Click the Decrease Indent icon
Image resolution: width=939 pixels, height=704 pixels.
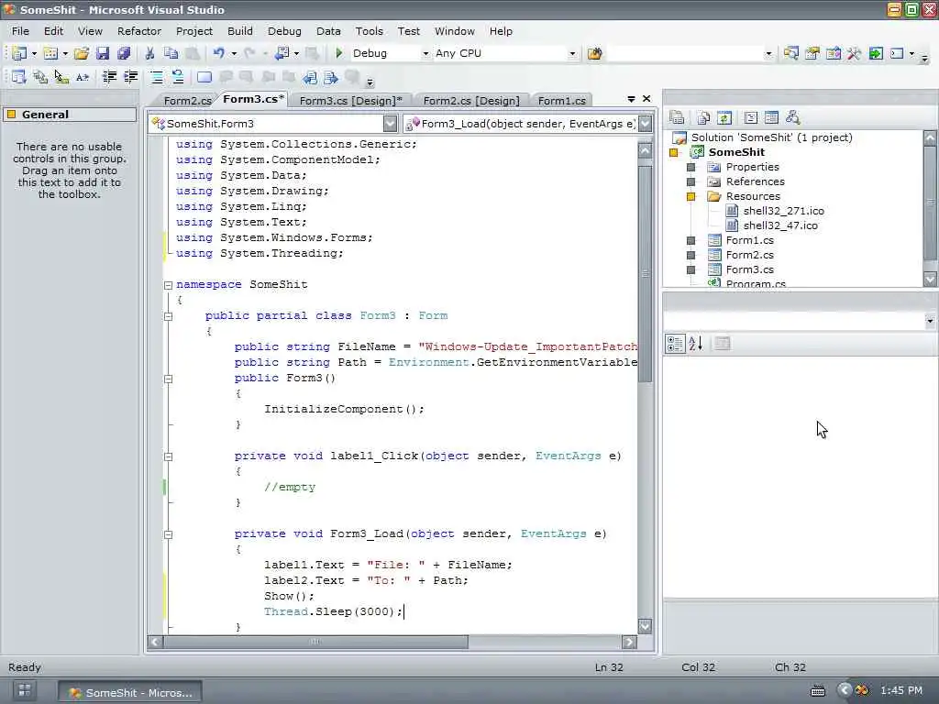[x=109, y=77]
